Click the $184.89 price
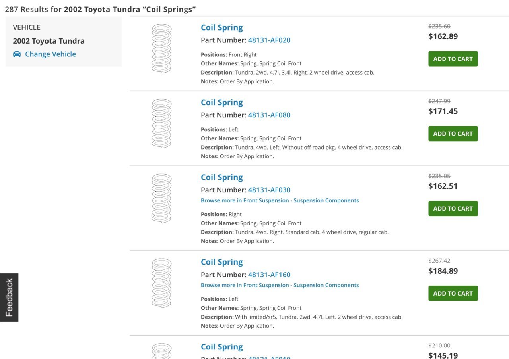Screen dimensions: 509x359 point(443,271)
